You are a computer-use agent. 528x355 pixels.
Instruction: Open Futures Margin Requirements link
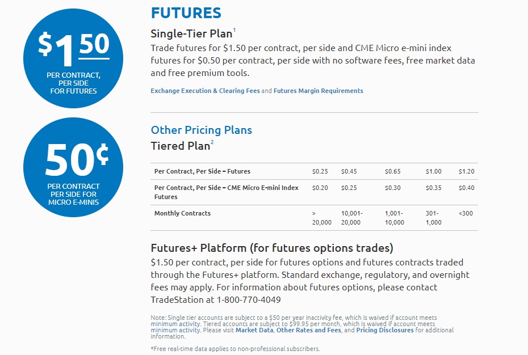(318, 91)
